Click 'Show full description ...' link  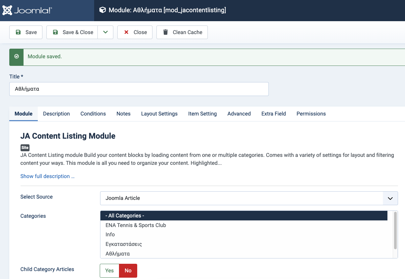(47, 176)
